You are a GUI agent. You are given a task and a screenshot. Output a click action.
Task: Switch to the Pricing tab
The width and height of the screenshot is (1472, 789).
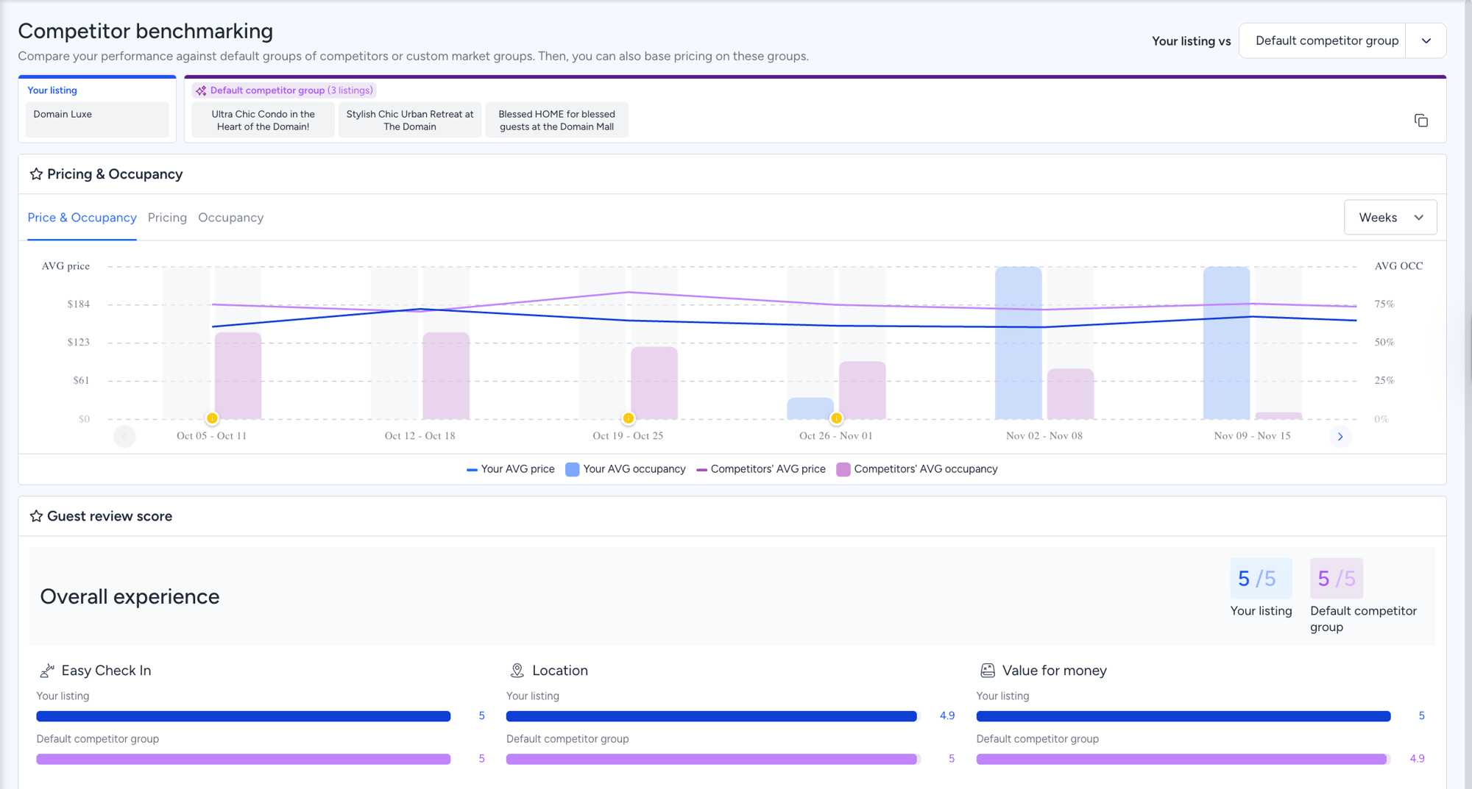[167, 218]
